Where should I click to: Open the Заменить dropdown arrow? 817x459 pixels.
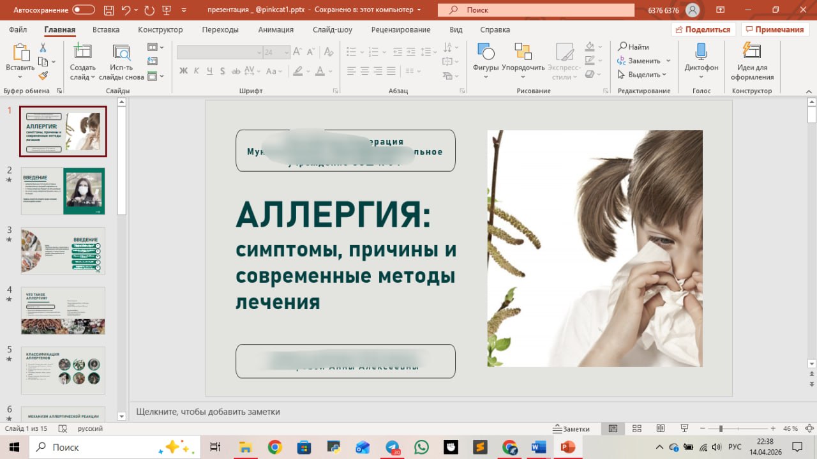point(668,61)
